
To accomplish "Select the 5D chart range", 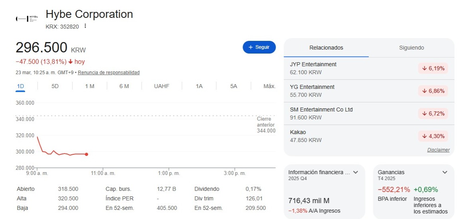I will pos(55,86).
